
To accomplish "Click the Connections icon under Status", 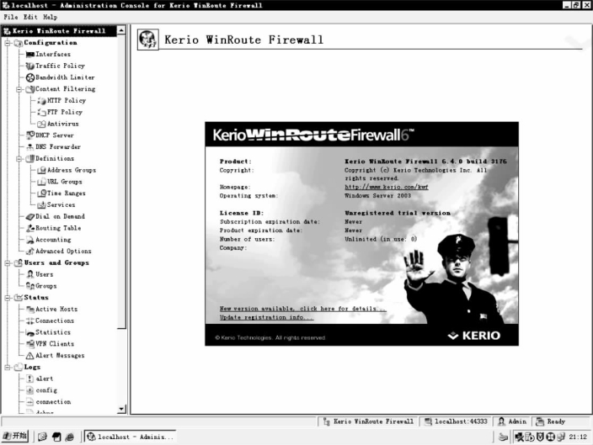I will [29, 321].
